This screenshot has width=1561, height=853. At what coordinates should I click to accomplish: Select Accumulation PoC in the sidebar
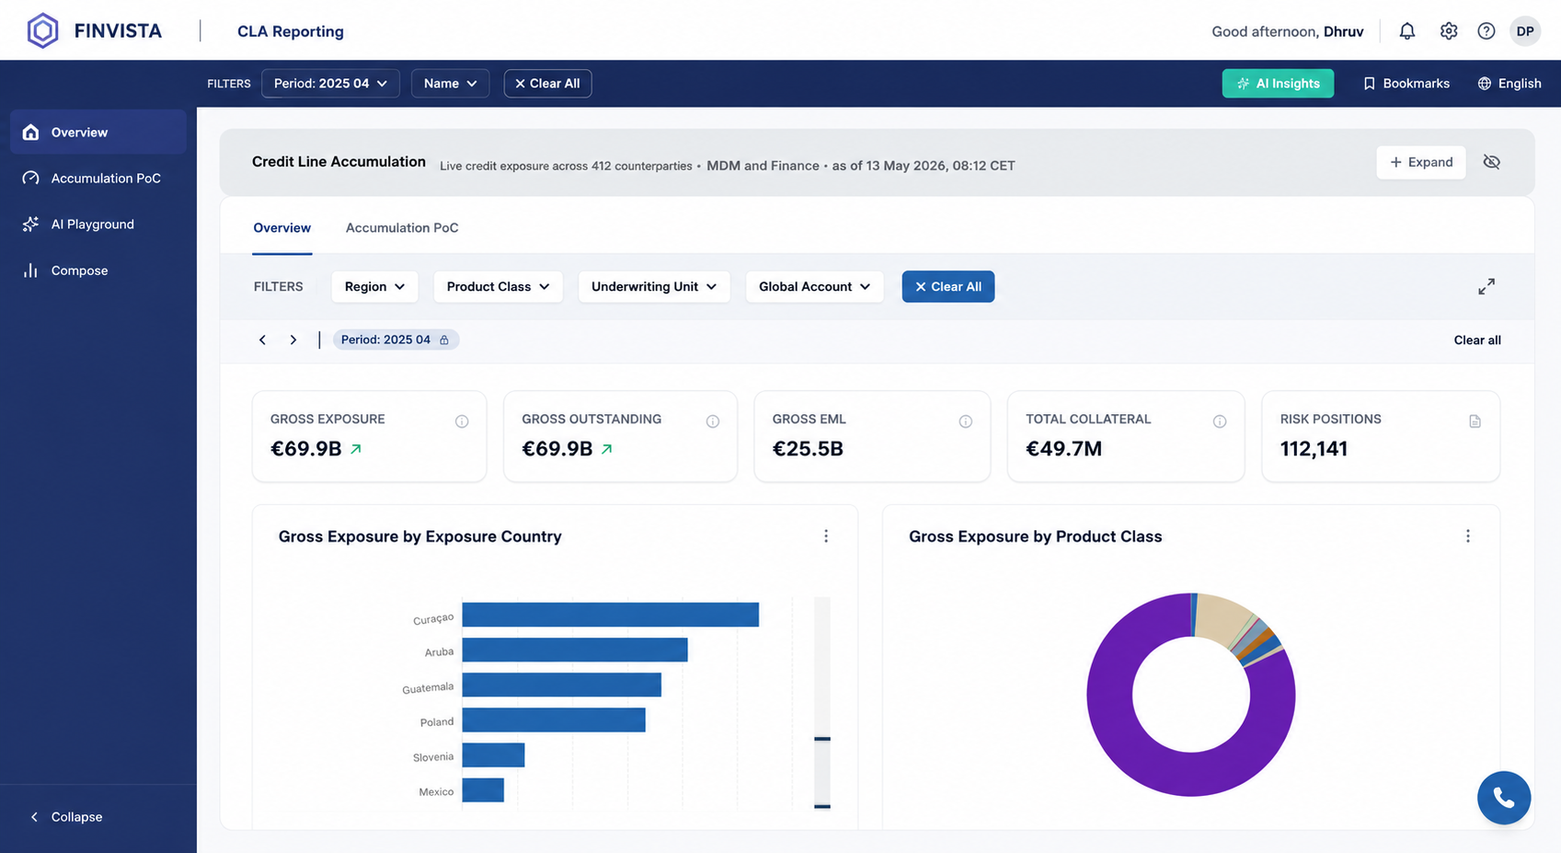tap(98, 178)
